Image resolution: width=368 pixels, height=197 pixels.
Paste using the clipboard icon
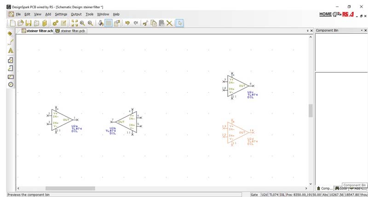click(161, 23)
